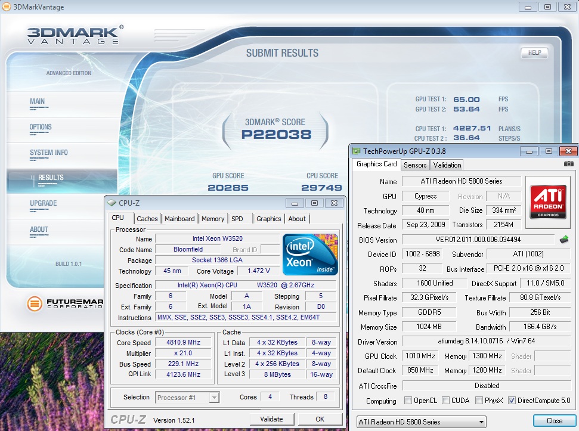Viewport: 579px width, 431px height.
Task: Click the HELP button in 3DMark Vantage
Action: (534, 53)
